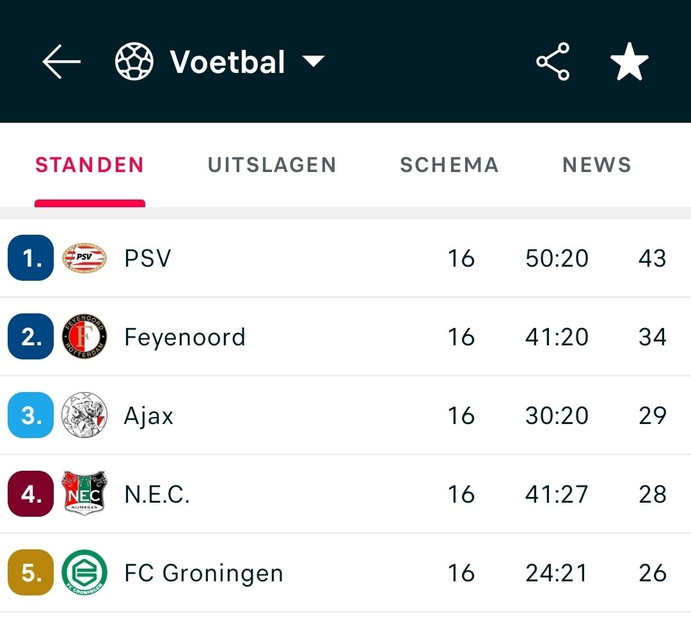Click the FC Groningen logo
This screenshot has width=691, height=621.
84,572
